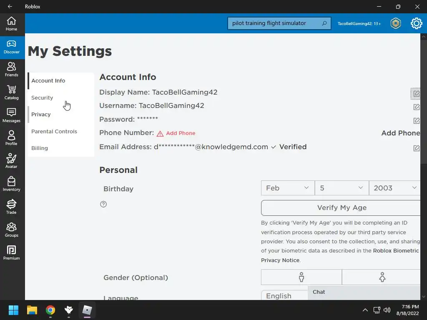Select the Account Info tab

[x=61, y=81]
